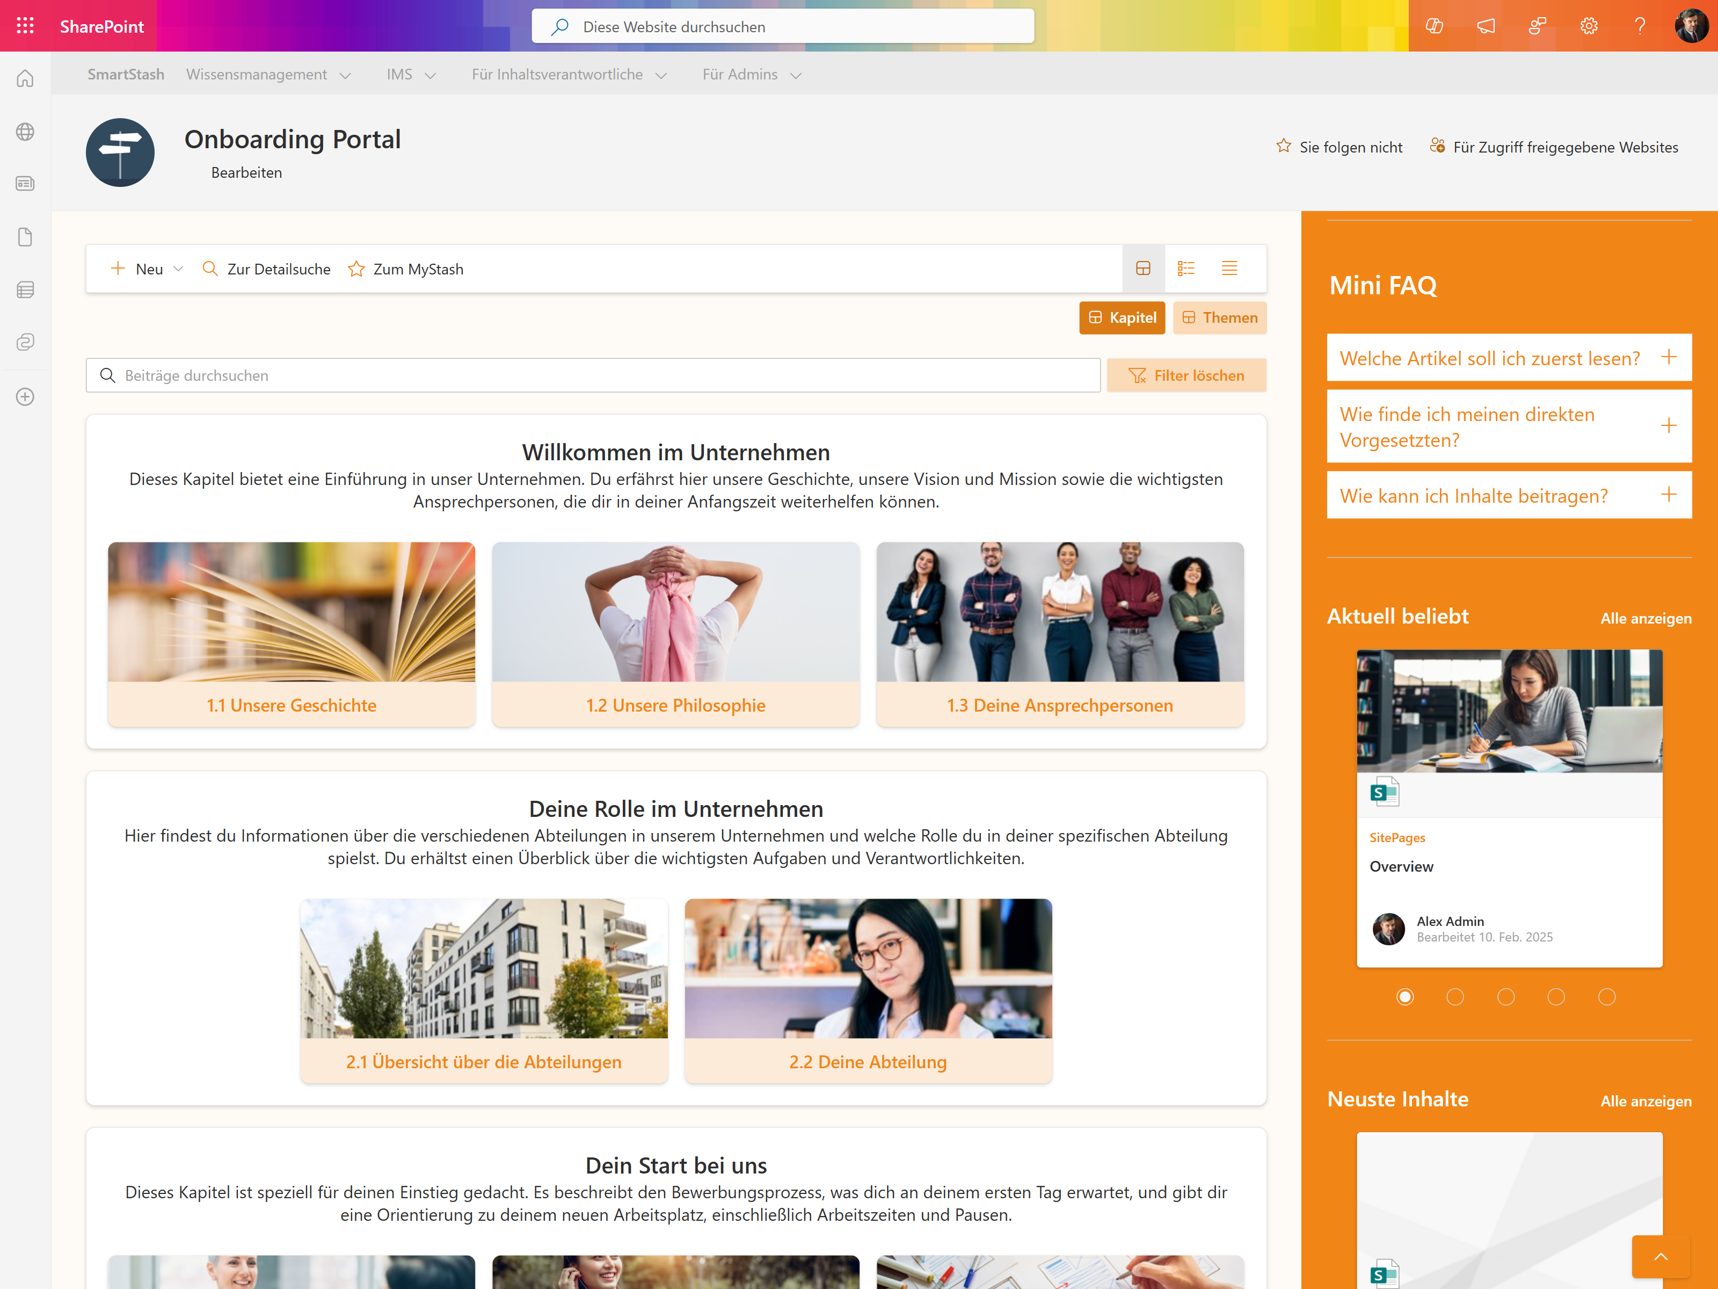Open the 1.2 Unsere Philosophie card

tap(676, 634)
